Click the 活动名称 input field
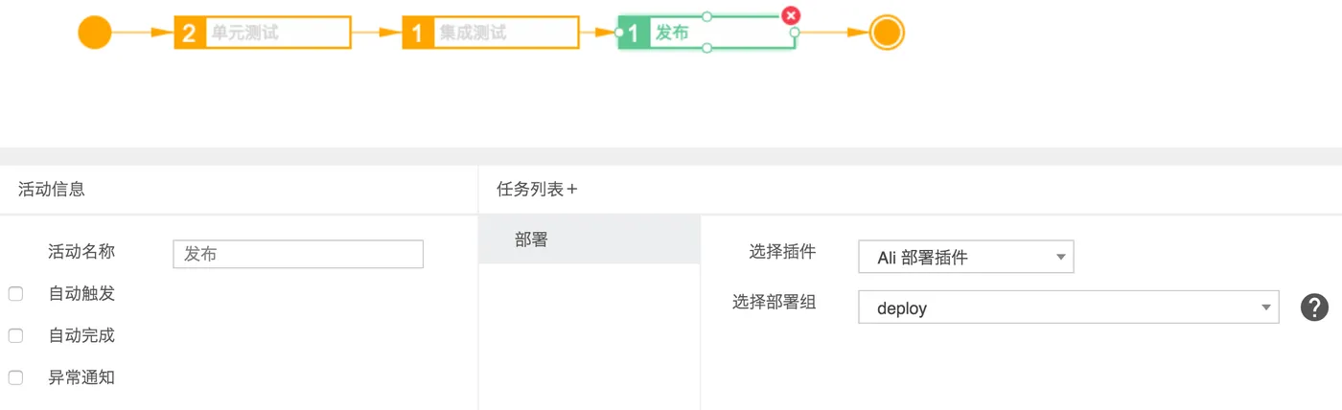 298,254
